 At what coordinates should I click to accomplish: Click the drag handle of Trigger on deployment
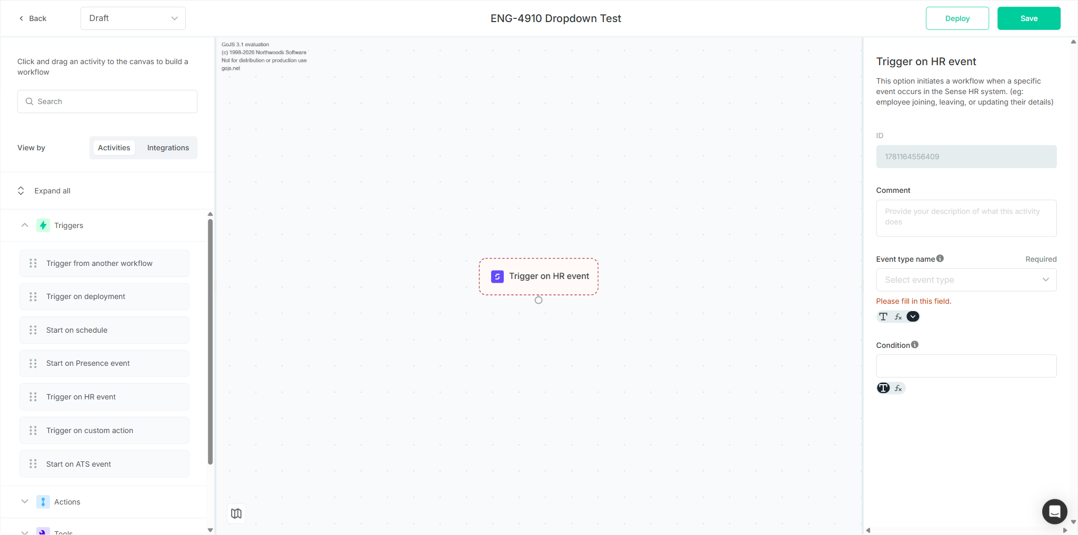click(33, 297)
